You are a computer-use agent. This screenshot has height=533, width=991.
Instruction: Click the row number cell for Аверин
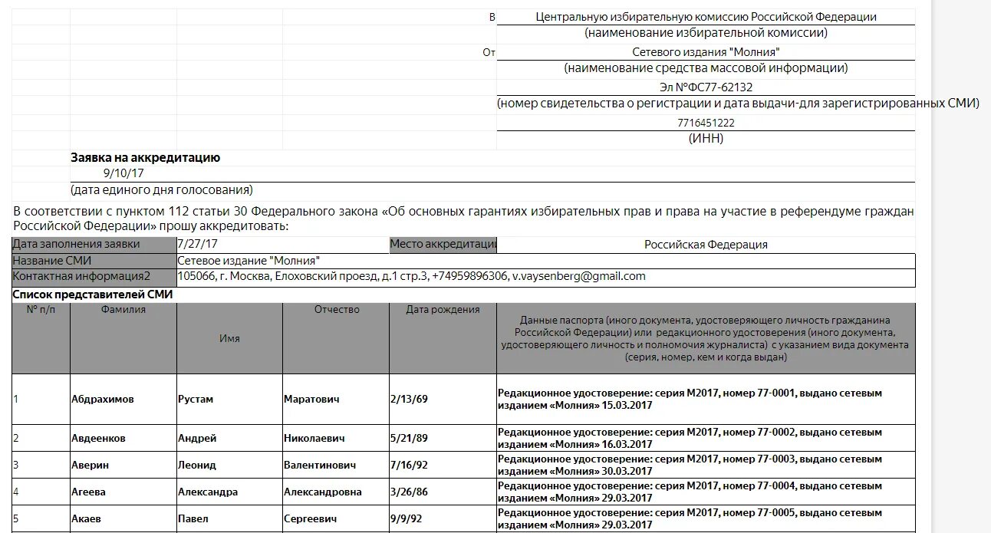click(x=41, y=465)
